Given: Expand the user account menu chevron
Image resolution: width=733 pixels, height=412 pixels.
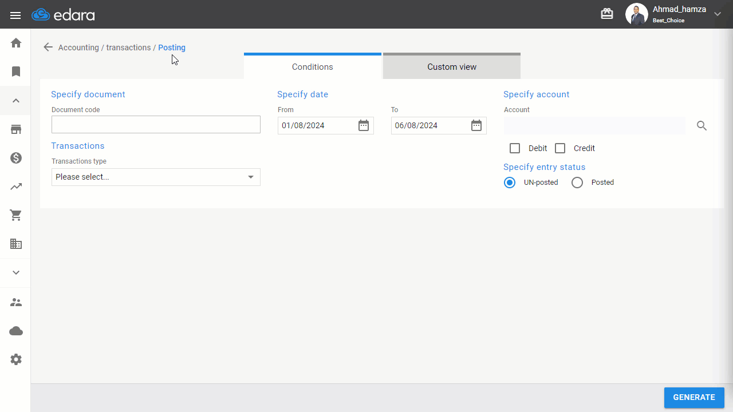Looking at the screenshot, I should click(718, 14).
